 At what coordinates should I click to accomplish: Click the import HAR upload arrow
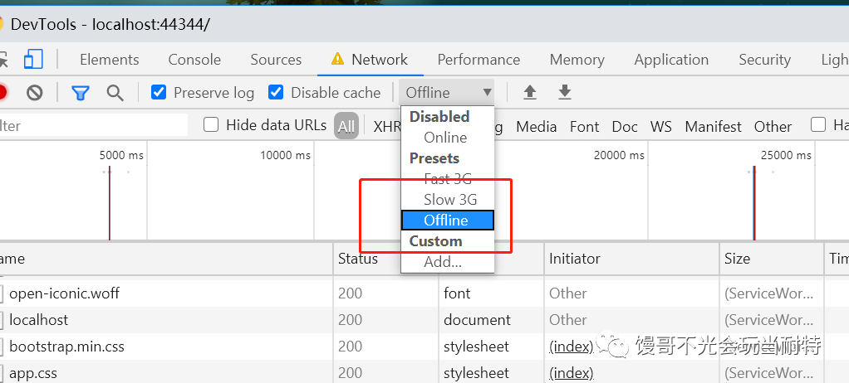(x=529, y=92)
